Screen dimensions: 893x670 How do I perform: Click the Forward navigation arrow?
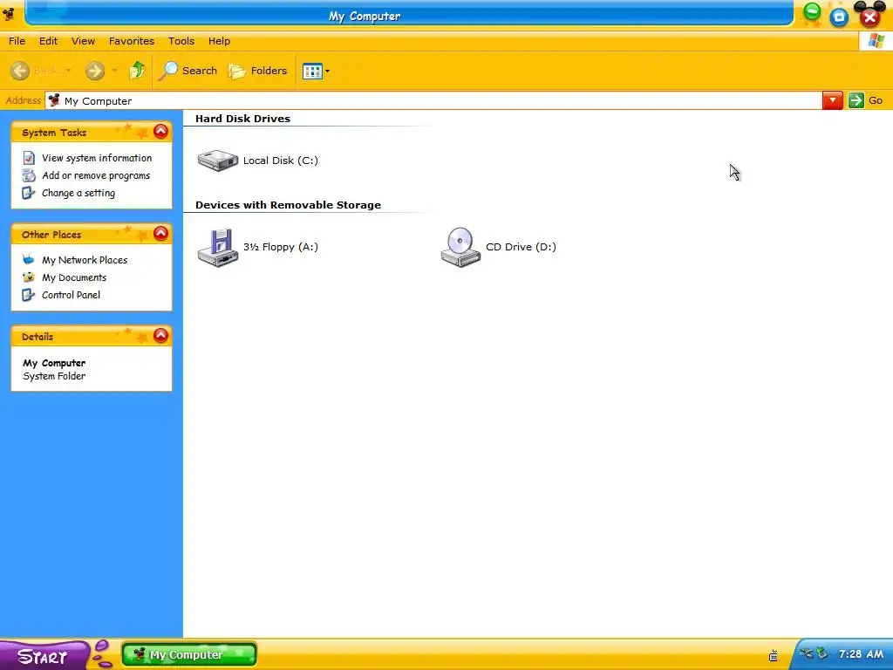pyautogui.click(x=94, y=71)
